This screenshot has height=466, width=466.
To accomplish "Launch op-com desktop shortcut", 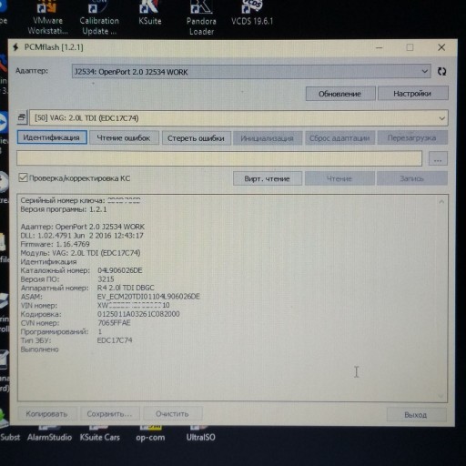I will coord(150,434).
